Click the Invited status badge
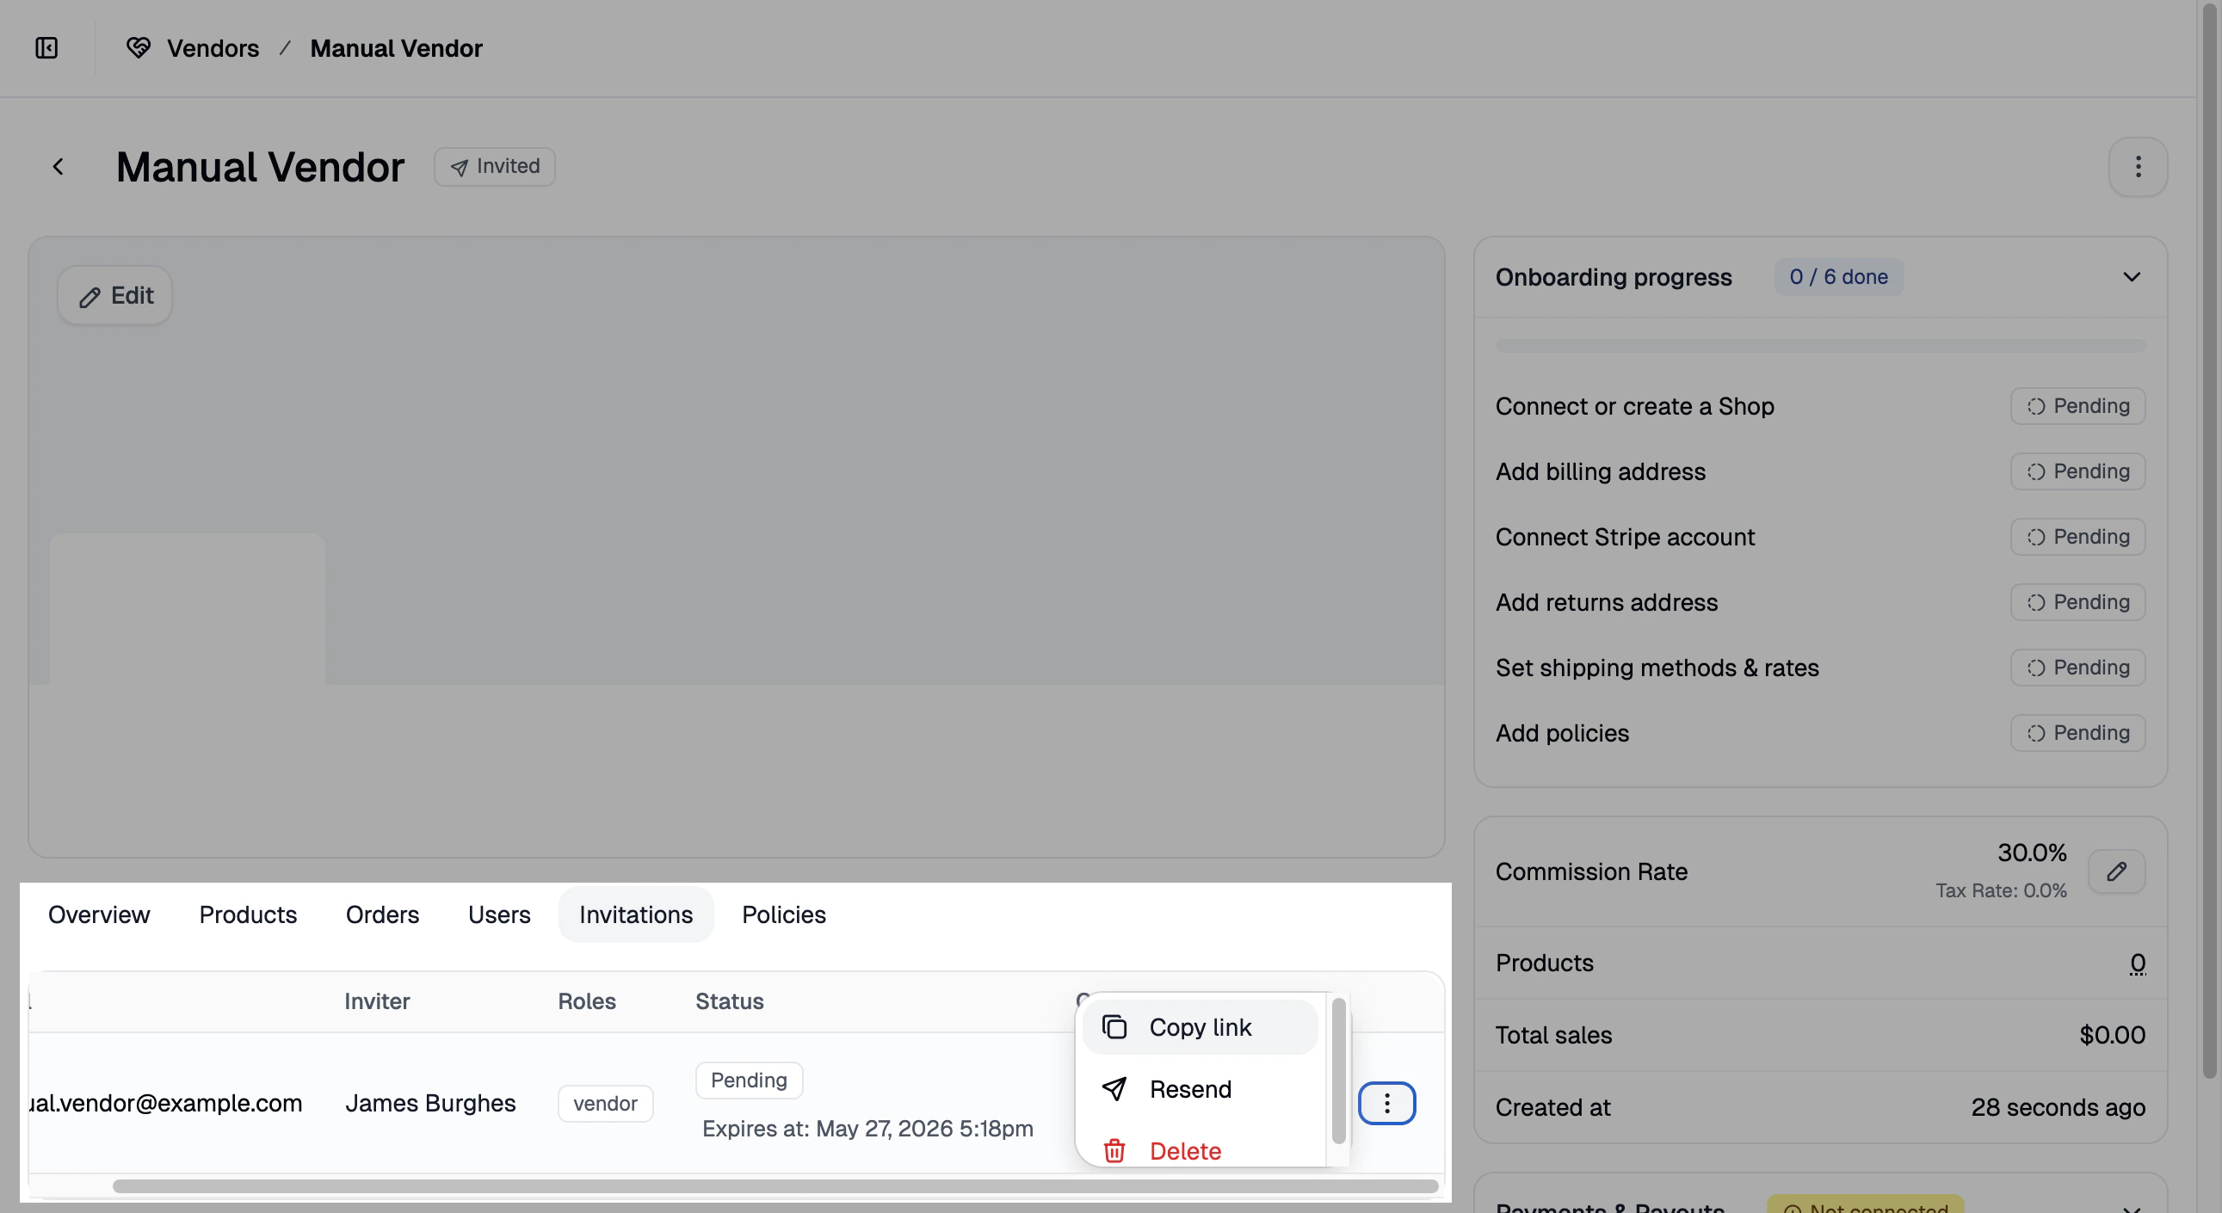Image resolution: width=2222 pixels, height=1213 pixels. (x=494, y=166)
